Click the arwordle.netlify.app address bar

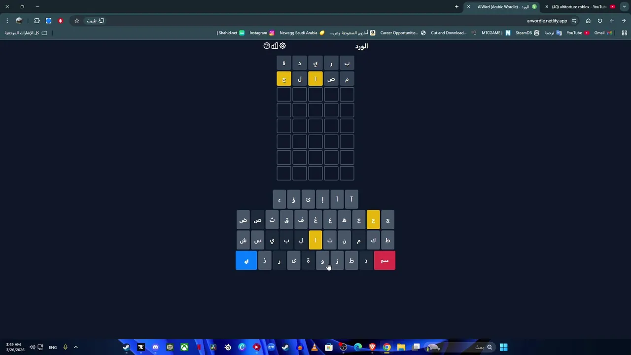click(547, 21)
